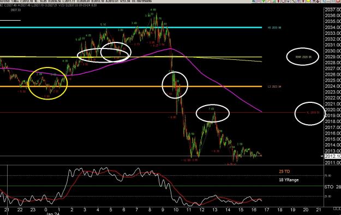Click the 5.10 swing label
This screenshot has width=341, height=215.
coord(103,24)
